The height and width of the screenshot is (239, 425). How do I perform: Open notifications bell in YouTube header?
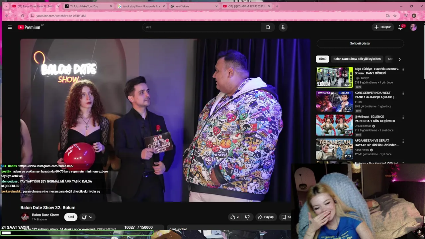coord(401,27)
